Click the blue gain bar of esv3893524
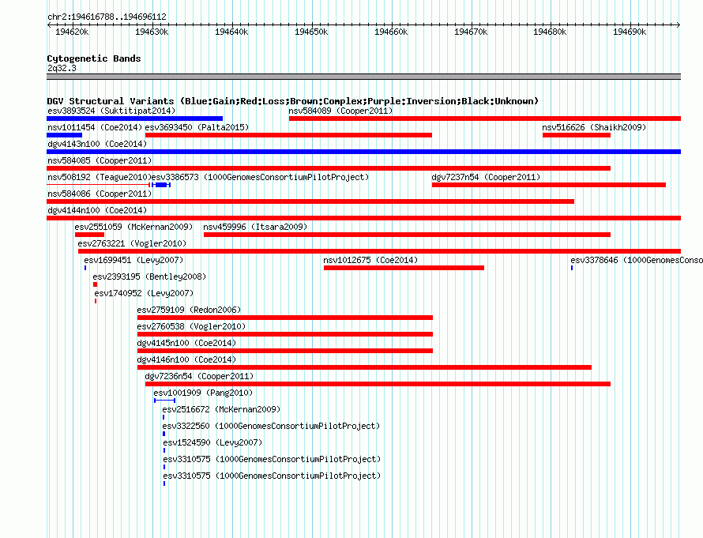 (134, 119)
